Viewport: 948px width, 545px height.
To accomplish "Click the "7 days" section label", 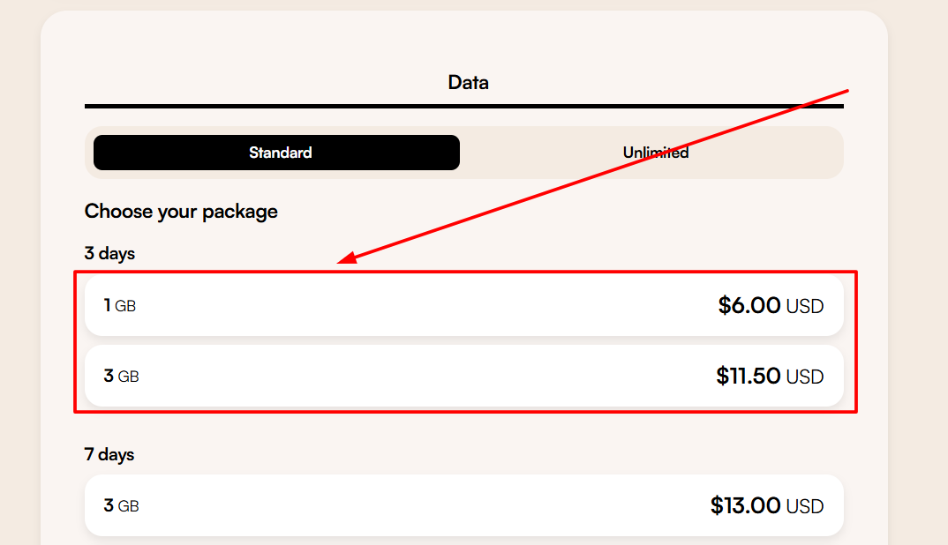I will pos(109,454).
